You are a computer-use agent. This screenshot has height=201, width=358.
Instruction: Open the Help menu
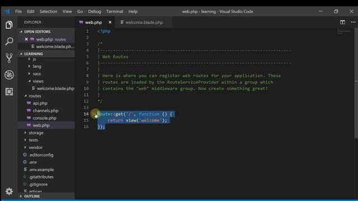[133, 11]
